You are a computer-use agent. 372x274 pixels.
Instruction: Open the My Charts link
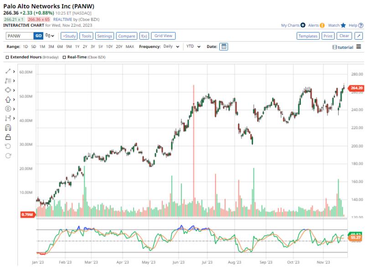(x=290, y=25)
